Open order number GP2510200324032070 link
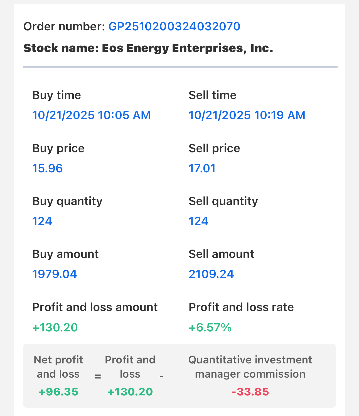The image size is (359, 416). pyautogui.click(x=174, y=27)
